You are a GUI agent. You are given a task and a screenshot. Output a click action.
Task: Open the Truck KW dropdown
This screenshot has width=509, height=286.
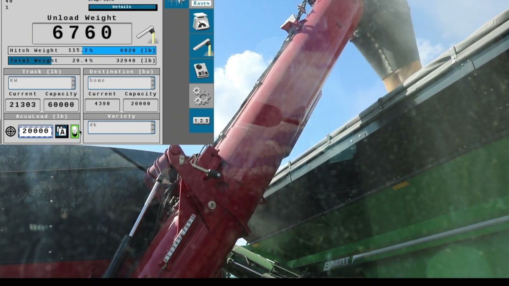pos(42,83)
